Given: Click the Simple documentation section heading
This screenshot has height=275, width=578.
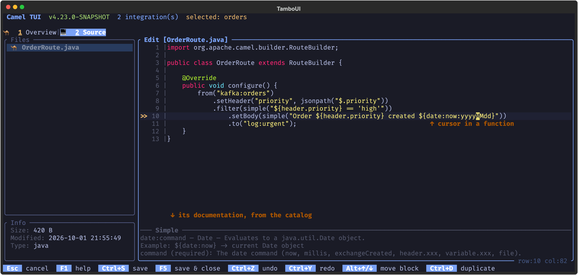Looking at the screenshot, I should [167, 230].
